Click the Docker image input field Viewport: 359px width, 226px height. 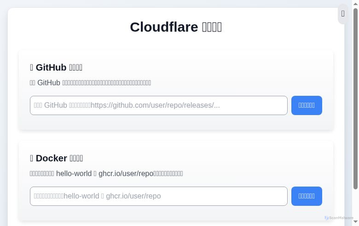click(x=158, y=196)
